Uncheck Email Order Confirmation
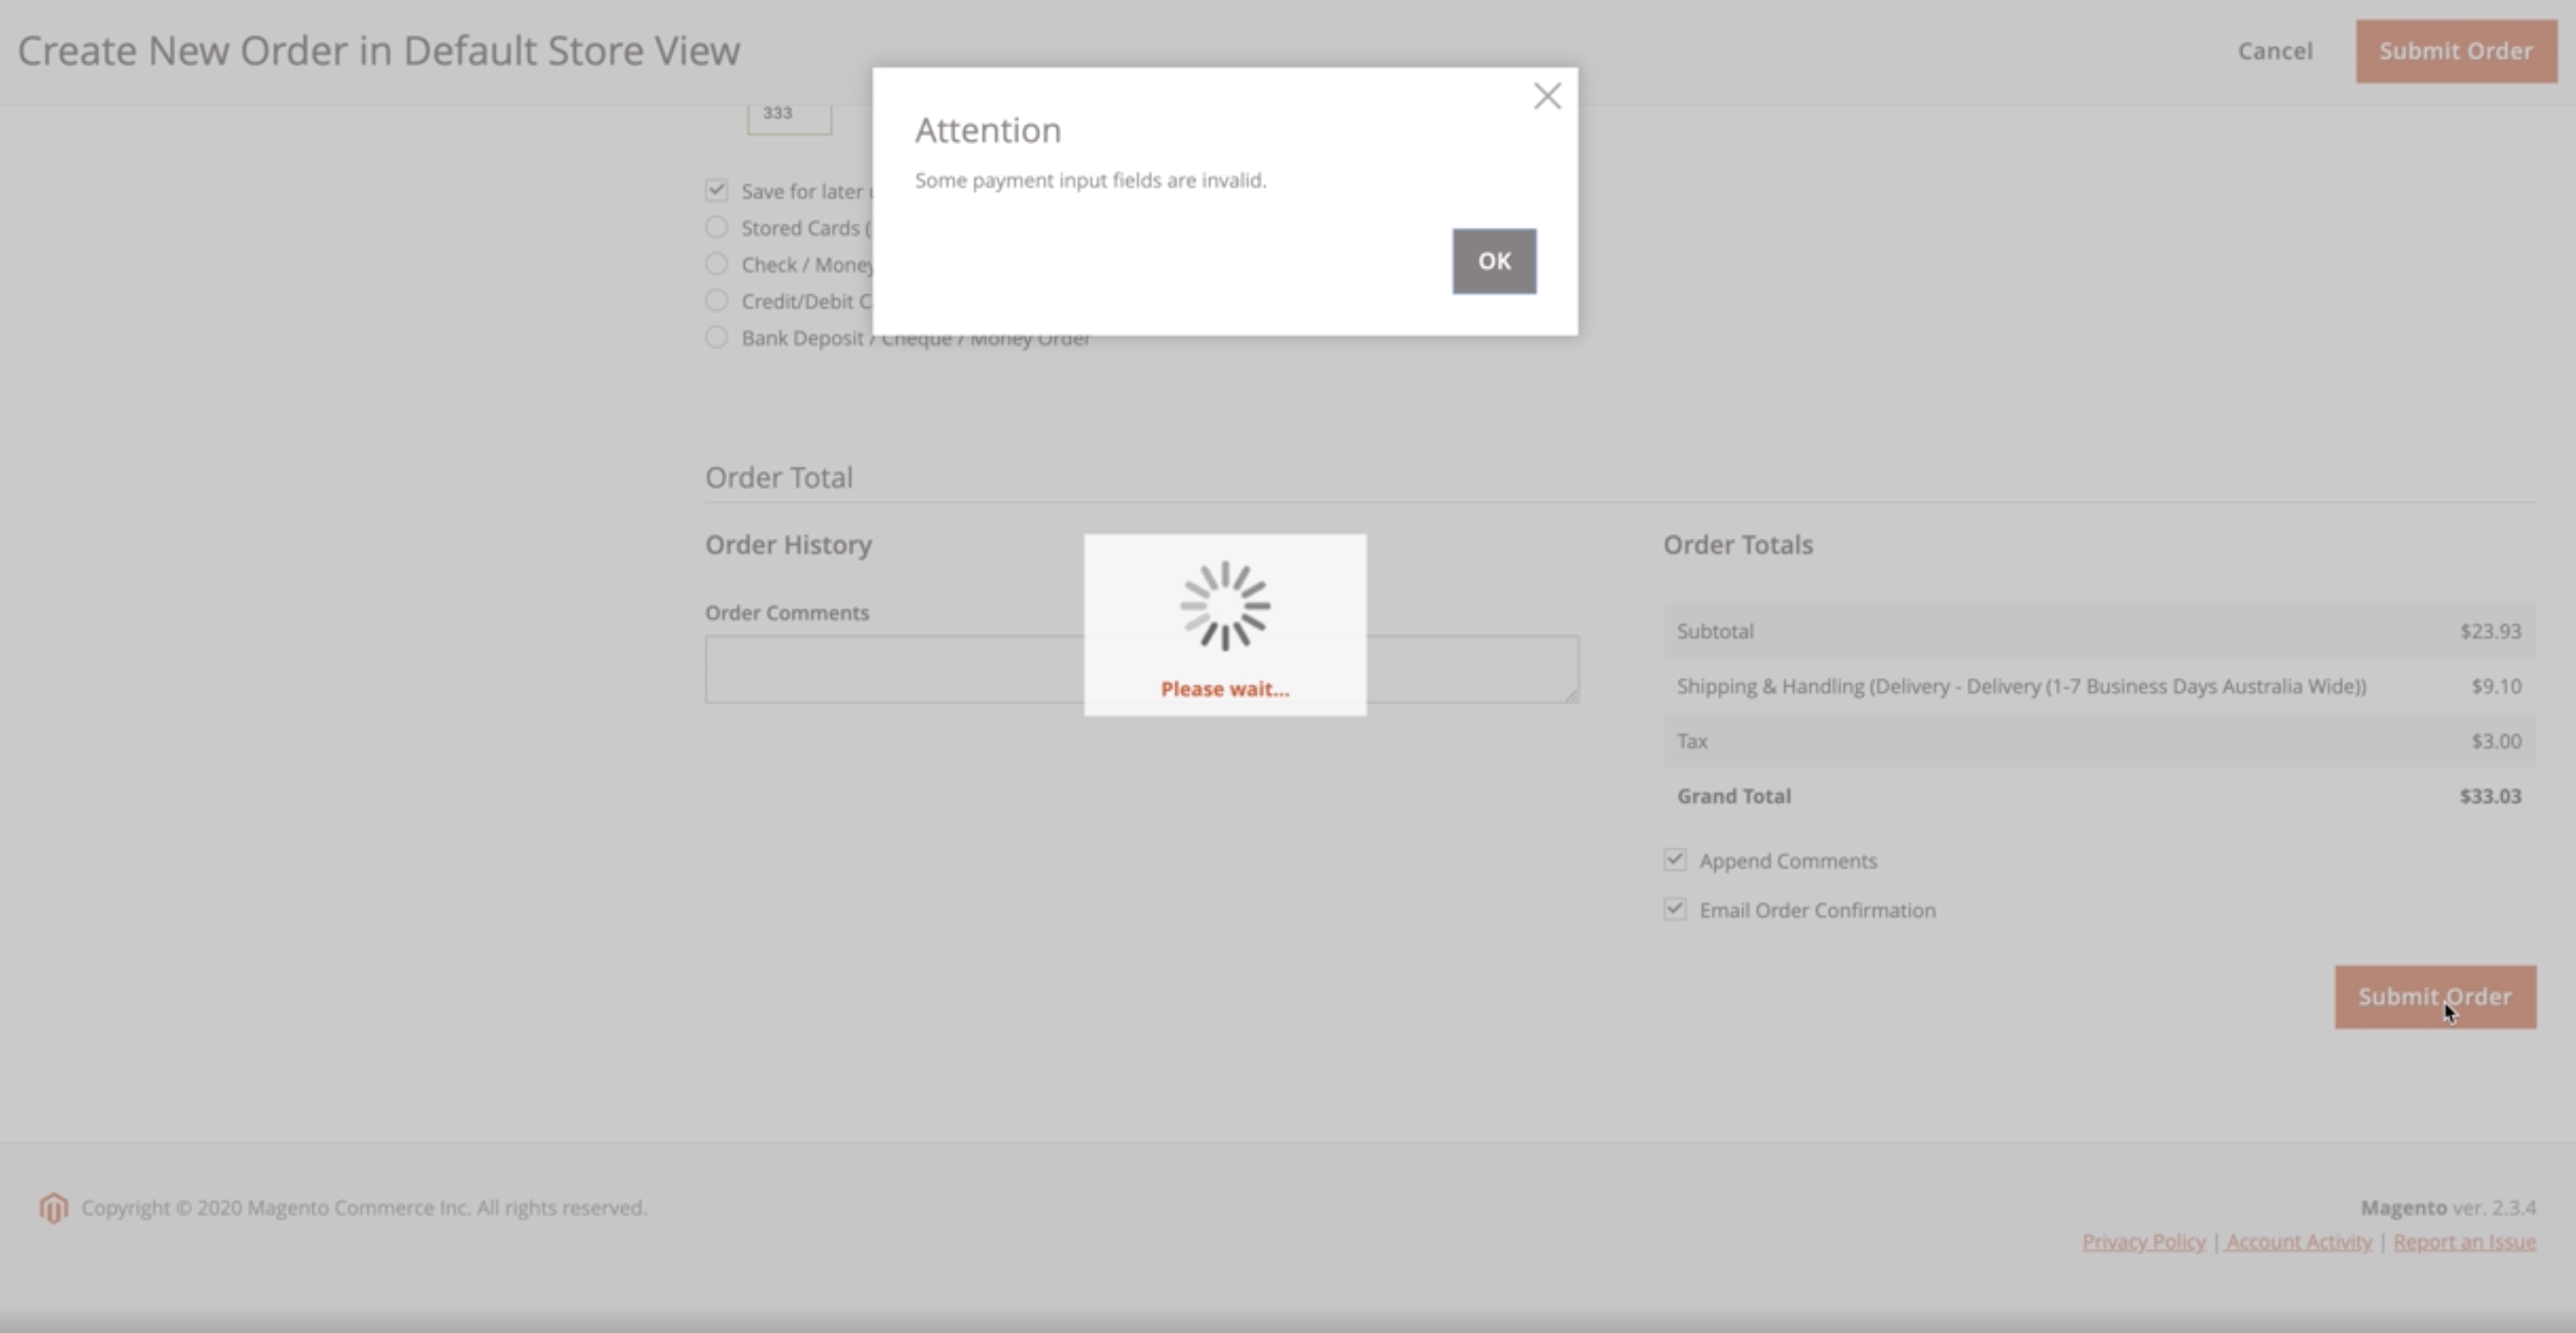The height and width of the screenshot is (1333, 2576). tap(1676, 909)
